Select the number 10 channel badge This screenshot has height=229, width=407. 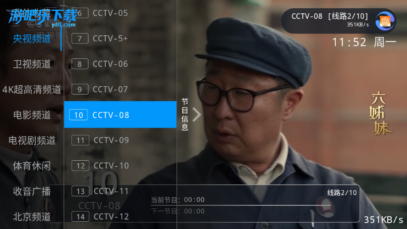pyautogui.click(x=79, y=115)
